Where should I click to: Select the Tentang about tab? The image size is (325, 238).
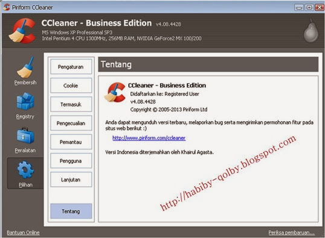point(71,211)
